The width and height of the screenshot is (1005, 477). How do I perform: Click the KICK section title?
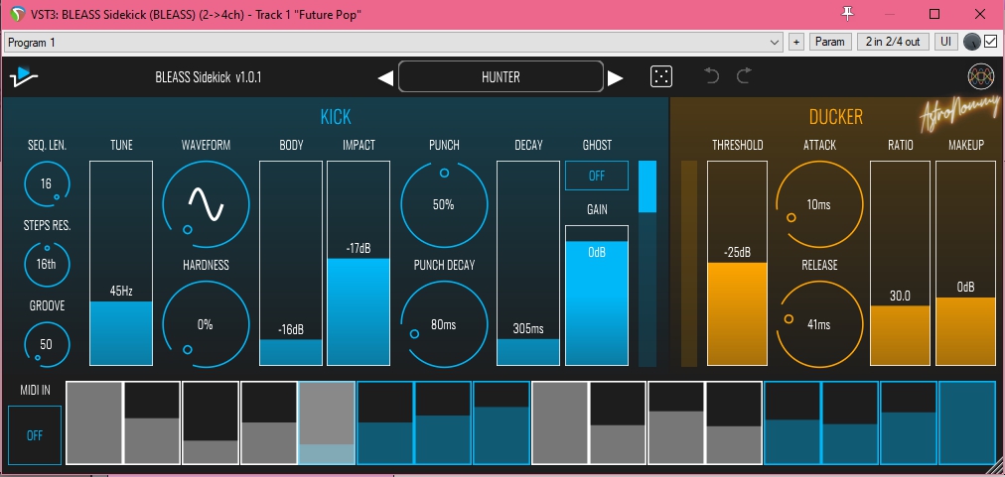pos(336,117)
